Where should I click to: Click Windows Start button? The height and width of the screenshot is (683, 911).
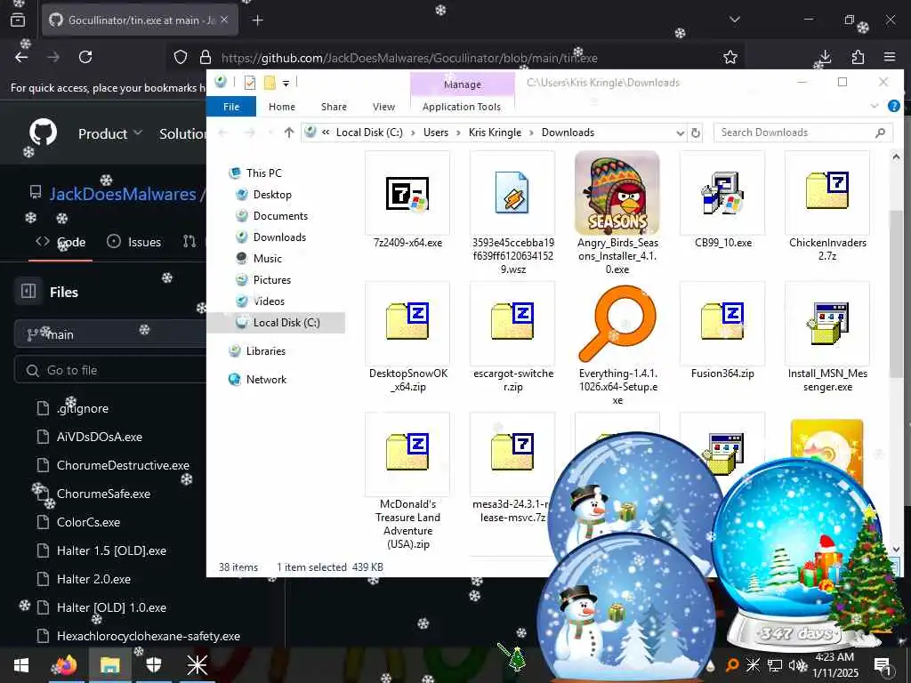point(21,665)
